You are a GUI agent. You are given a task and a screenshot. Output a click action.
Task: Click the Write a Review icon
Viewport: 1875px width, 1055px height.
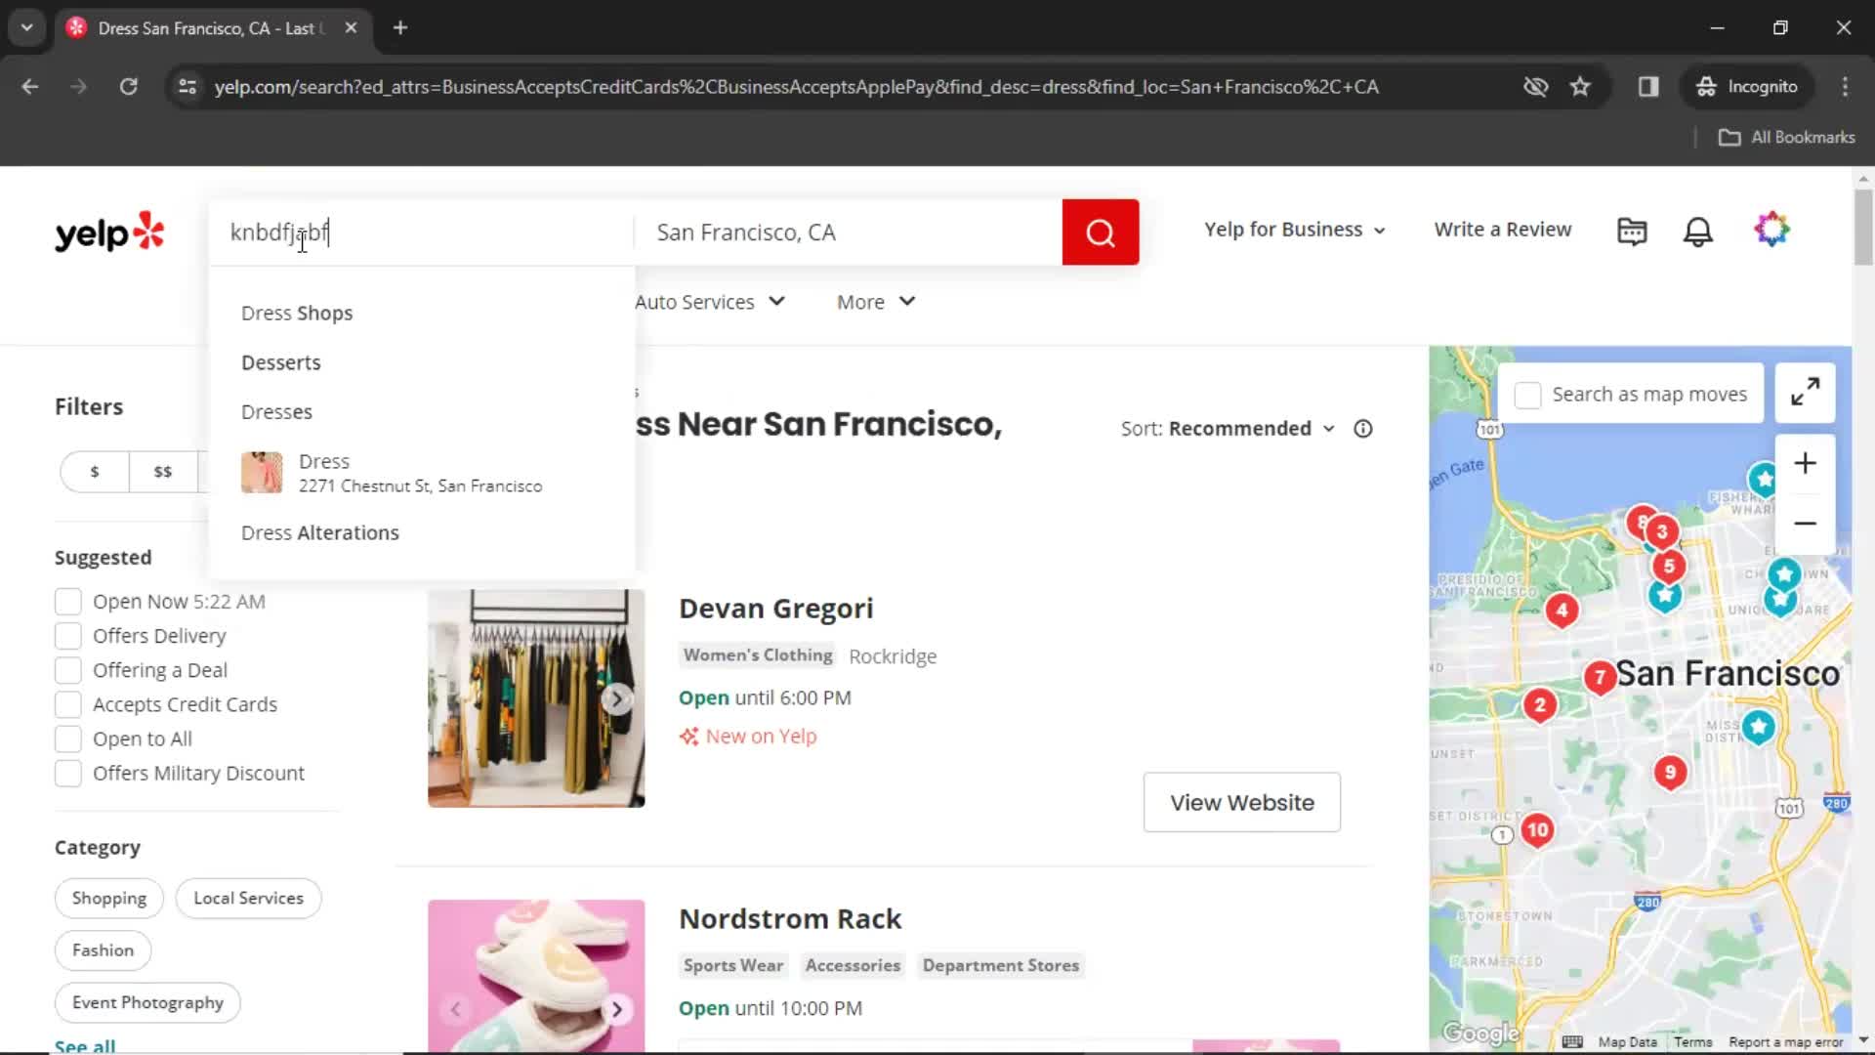tap(1503, 228)
